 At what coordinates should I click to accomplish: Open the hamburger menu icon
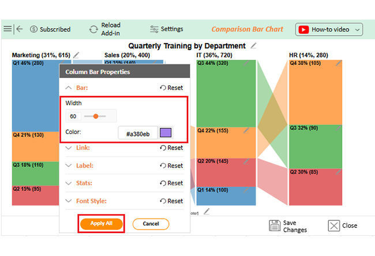pyautogui.click(x=7, y=29)
